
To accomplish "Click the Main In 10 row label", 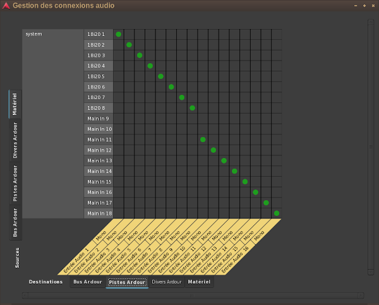I will [x=99, y=129].
